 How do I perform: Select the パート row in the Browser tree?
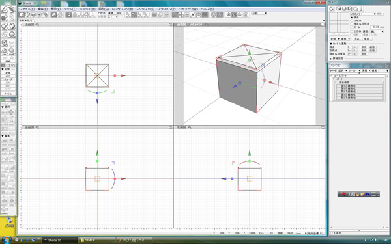pos(358,79)
